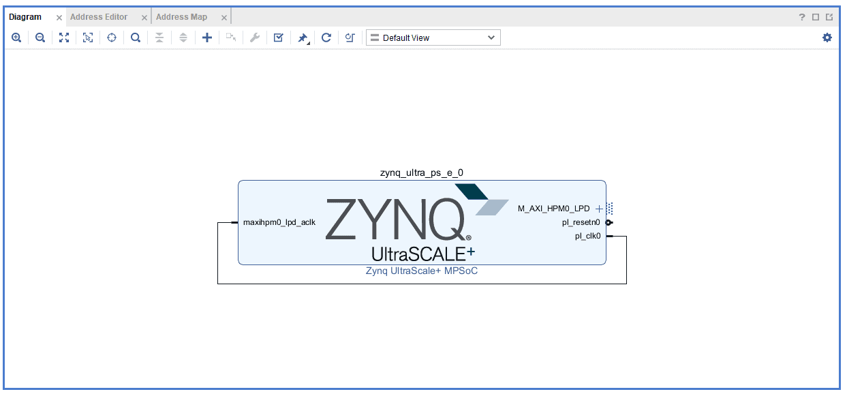Toggle the pin-to-canvas pushpin tool
The height and width of the screenshot is (394, 847).
click(x=303, y=38)
